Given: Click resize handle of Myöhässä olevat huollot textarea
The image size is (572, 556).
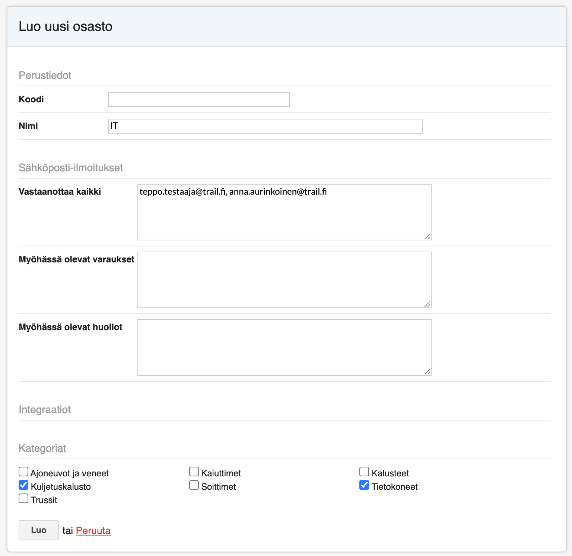Looking at the screenshot, I should [428, 372].
